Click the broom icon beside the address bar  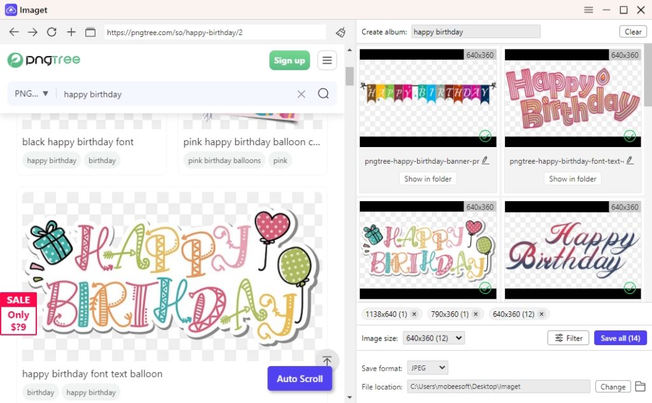[x=339, y=31]
